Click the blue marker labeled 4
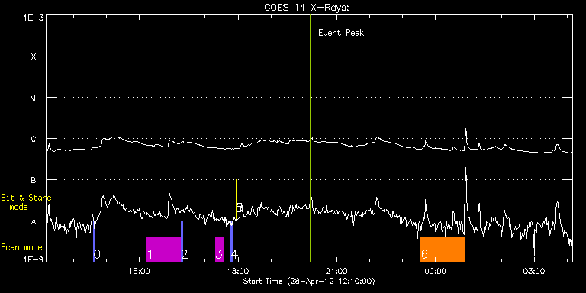The height and width of the screenshot is (293, 586). [x=232, y=241]
